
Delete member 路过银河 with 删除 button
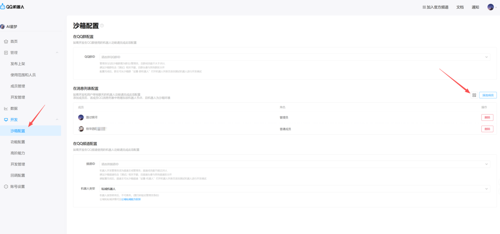(487, 117)
